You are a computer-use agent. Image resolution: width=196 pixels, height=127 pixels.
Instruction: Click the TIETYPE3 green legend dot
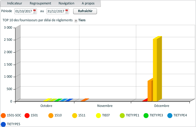click(146, 115)
